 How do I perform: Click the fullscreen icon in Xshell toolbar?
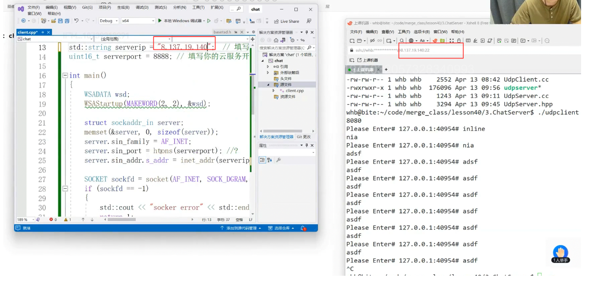(452, 41)
